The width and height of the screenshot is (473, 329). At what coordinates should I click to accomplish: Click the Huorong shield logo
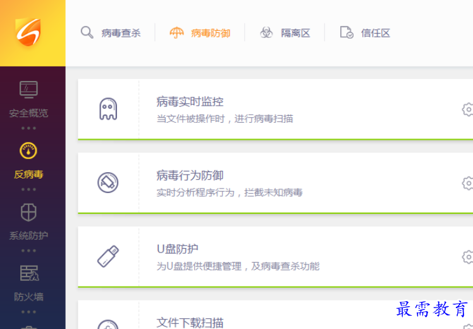coord(28,32)
